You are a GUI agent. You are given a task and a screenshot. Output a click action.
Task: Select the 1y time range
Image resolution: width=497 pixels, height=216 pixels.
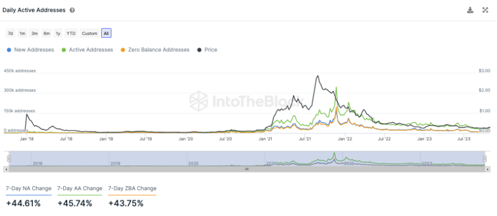coord(58,33)
